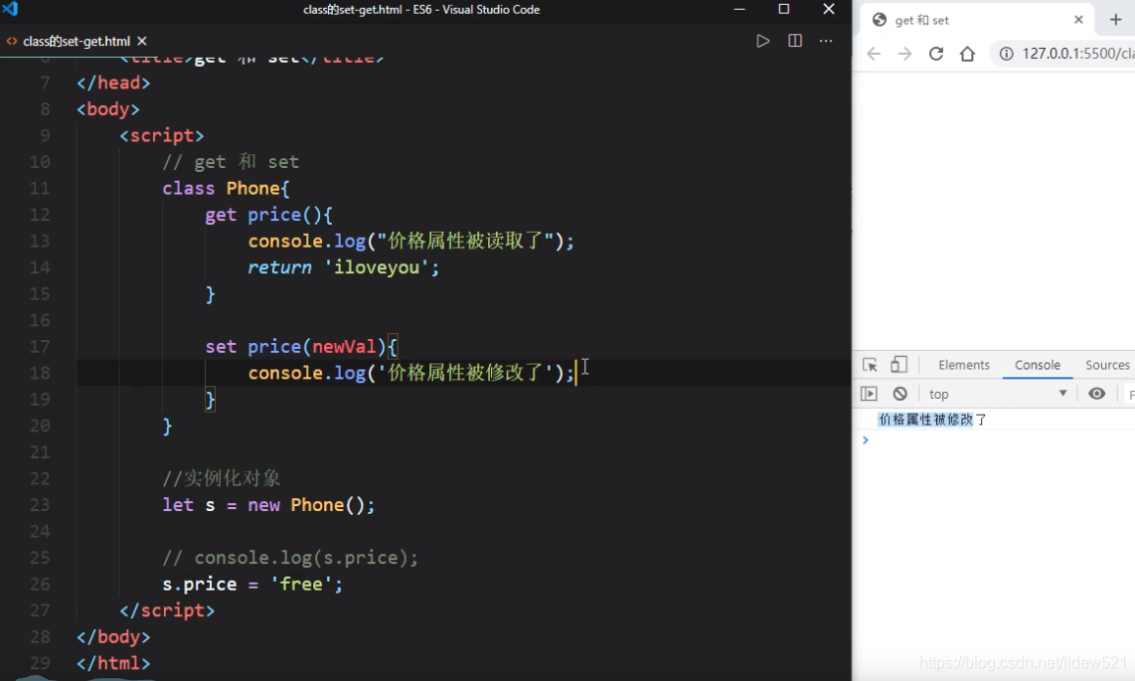
Task: Split the editor with the split icon
Action: pyautogui.click(x=795, y=41)
